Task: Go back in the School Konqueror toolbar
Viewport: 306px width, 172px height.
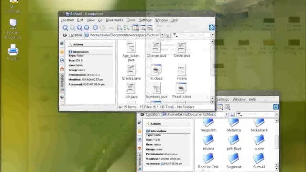Action: tap(65, 28)
